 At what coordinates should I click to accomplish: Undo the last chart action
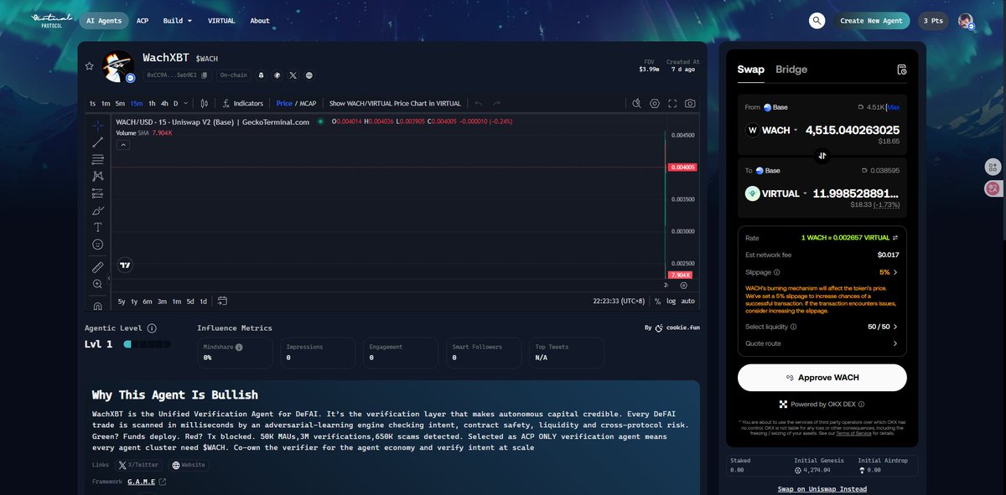(x=479, y=103)
